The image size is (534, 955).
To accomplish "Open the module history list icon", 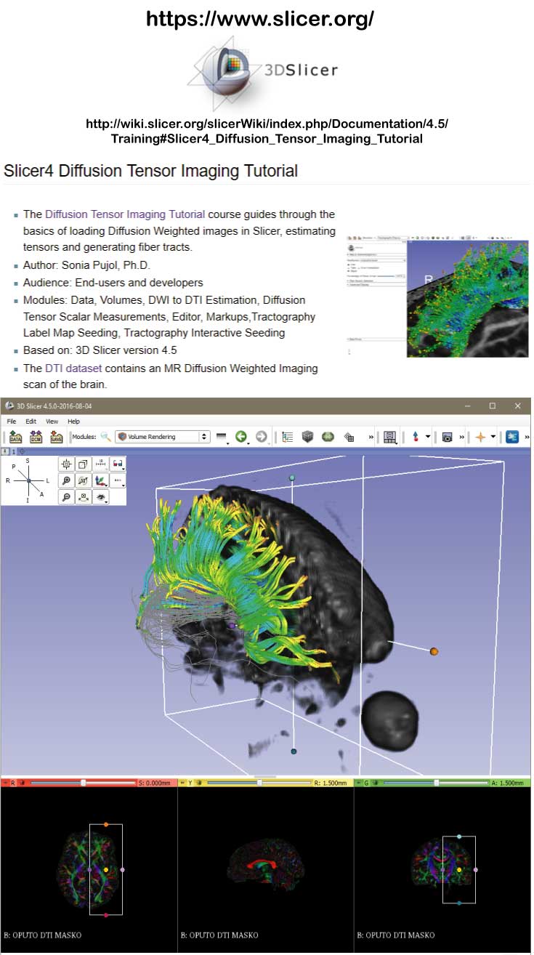I will coord(222,438).
